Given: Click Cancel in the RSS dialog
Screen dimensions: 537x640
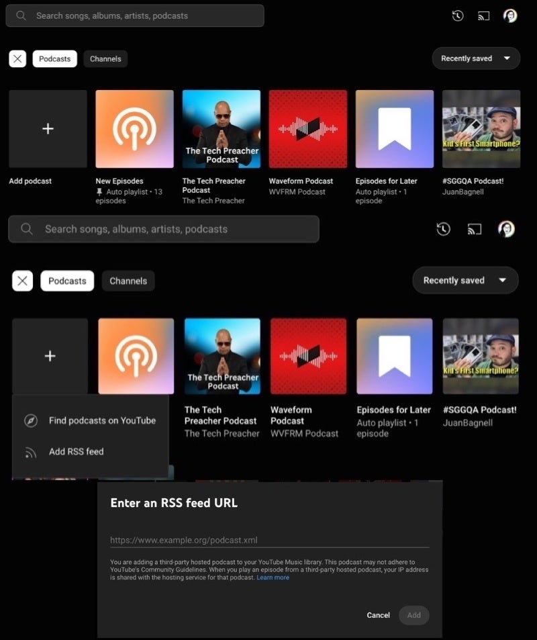Looking at the screenshot, I should (379, 615).
